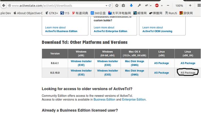Download 8.5.18.0 Linux x86 AS Package
Viewport: 201px width, 113px height.
tap(161, 73)
